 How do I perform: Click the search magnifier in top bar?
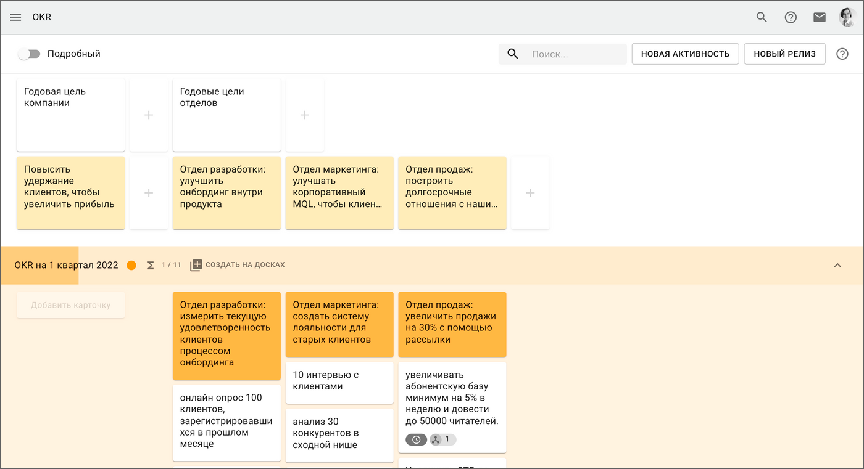tap(762, 17)
